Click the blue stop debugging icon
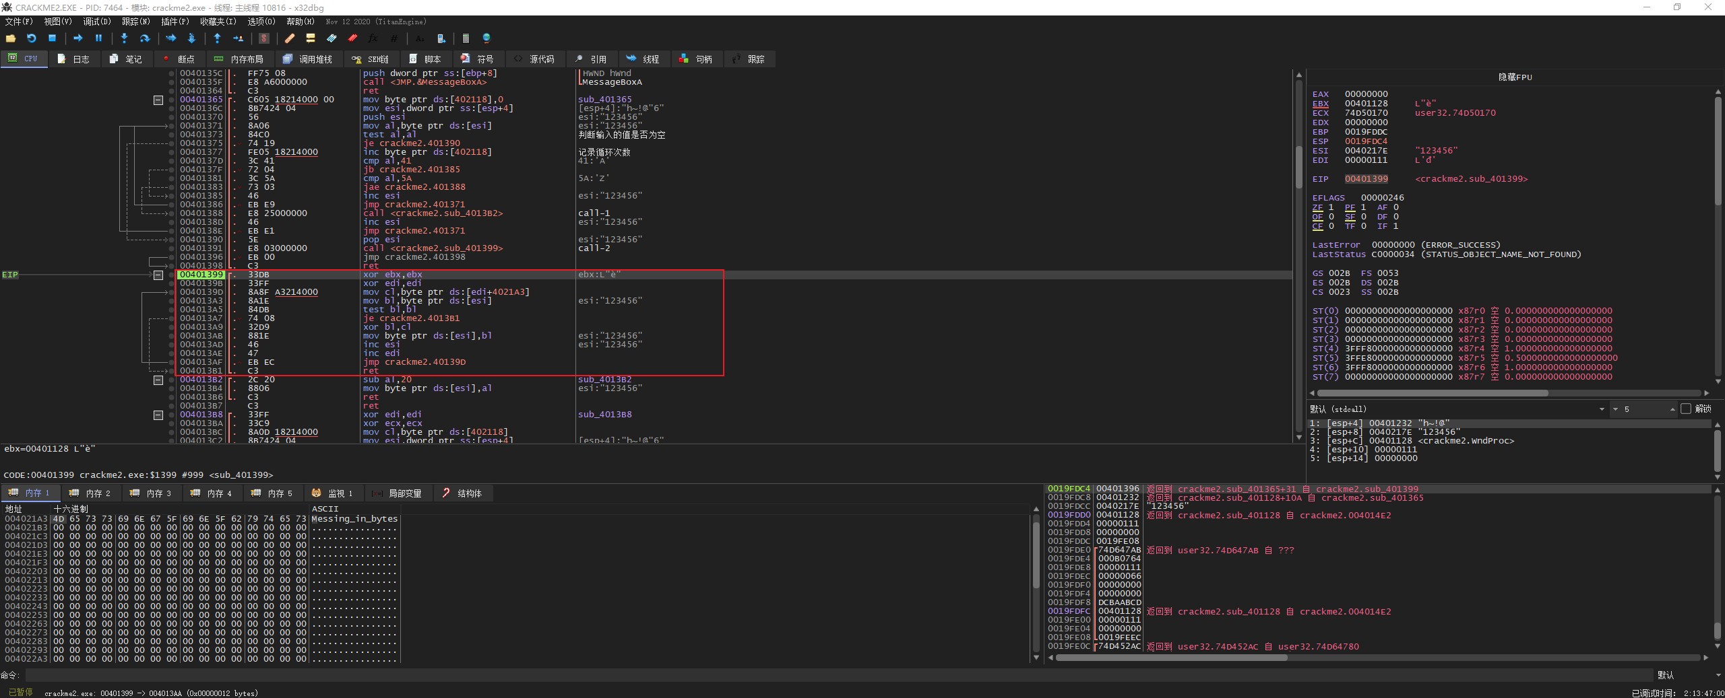Image resolution: width=1725 pixels, height=698 pixels. (x=52, y=38)
